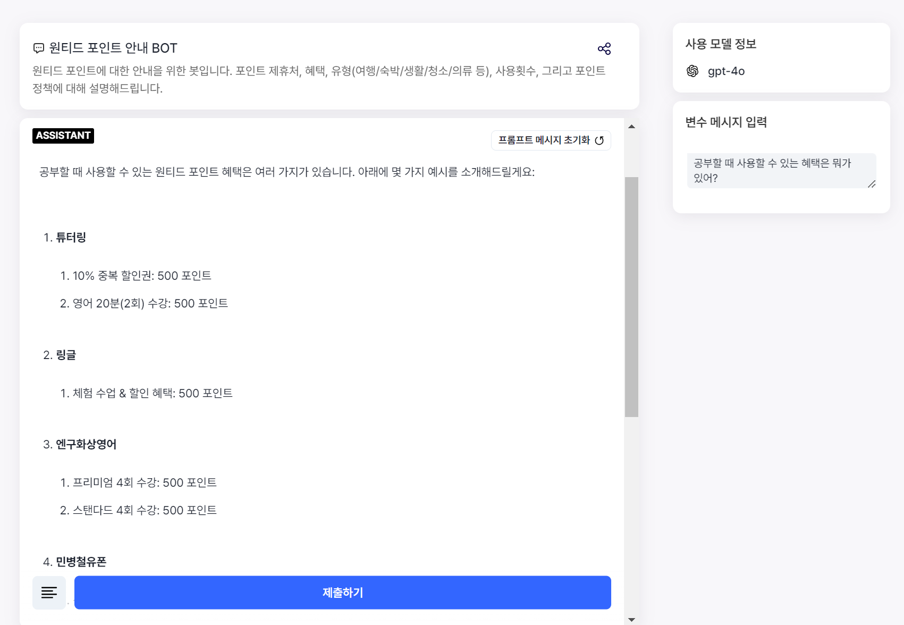Click the scrollbar up arrow
Screen dimensions: 904x625
click(631, 127)
